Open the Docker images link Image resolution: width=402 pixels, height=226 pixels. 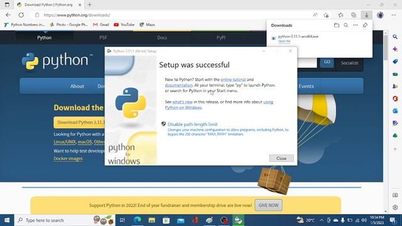pyautogui.click(x=68, y=159)
